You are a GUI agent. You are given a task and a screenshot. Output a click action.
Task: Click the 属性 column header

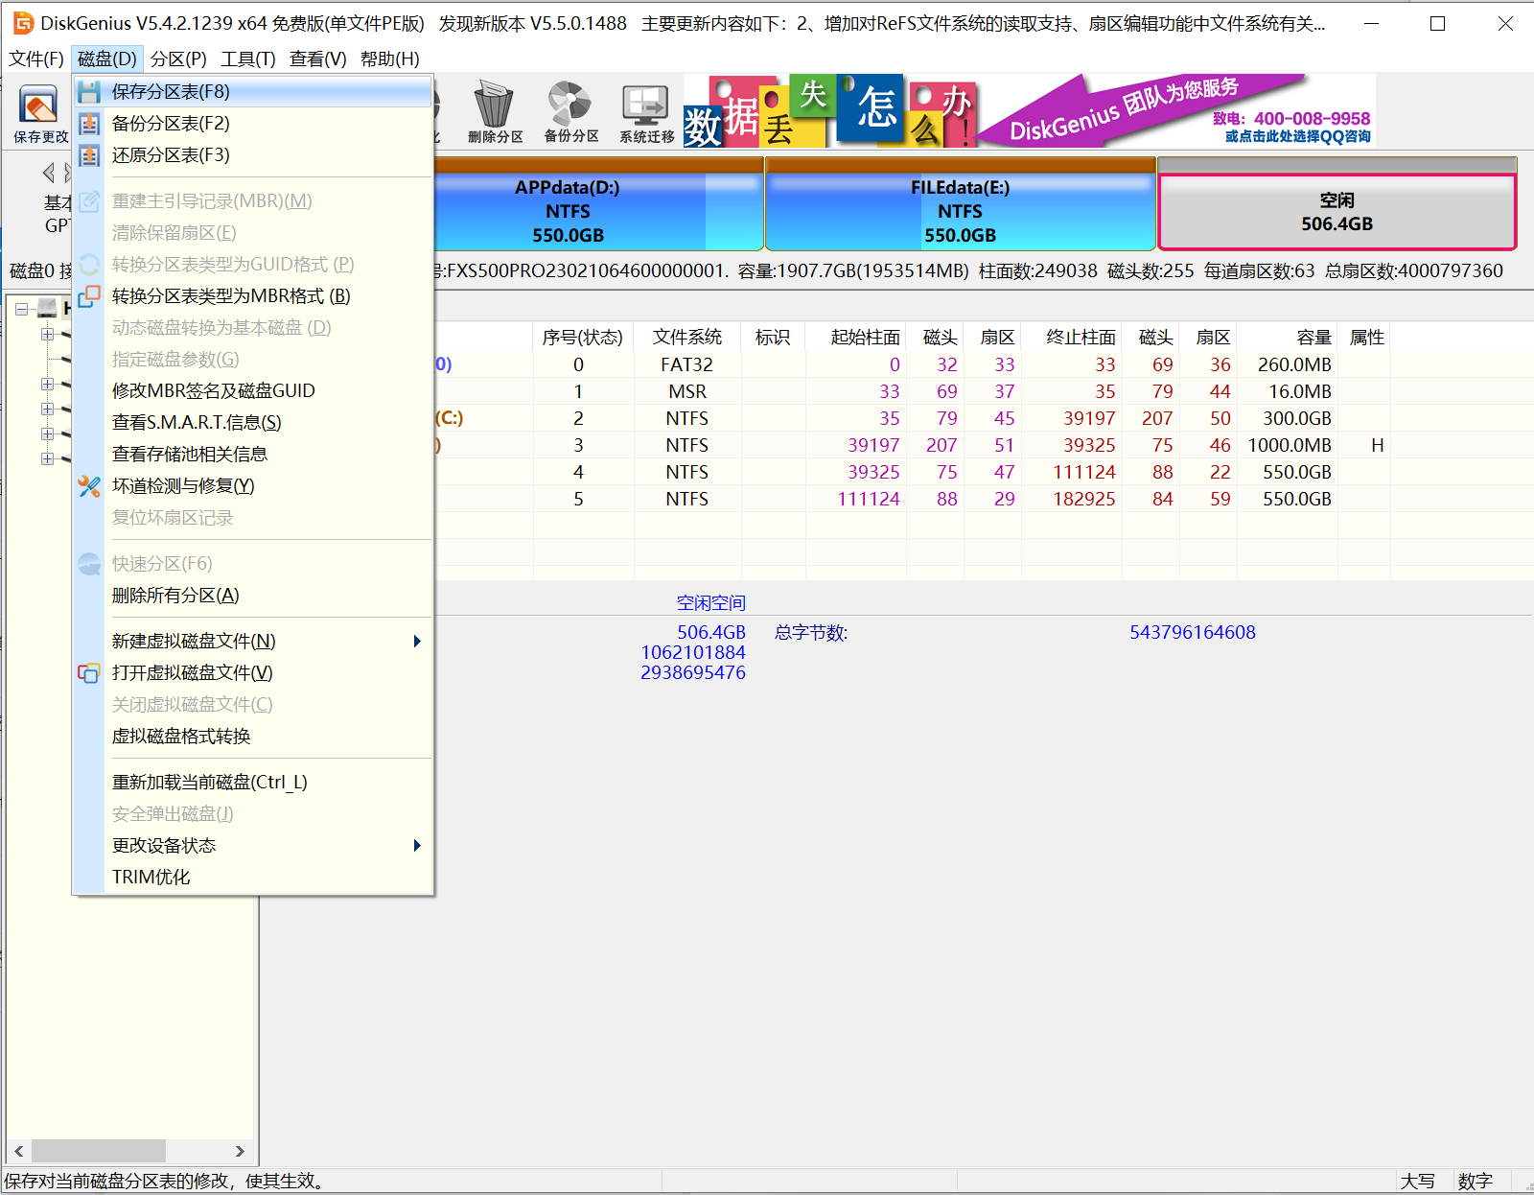click(1366, 338)
